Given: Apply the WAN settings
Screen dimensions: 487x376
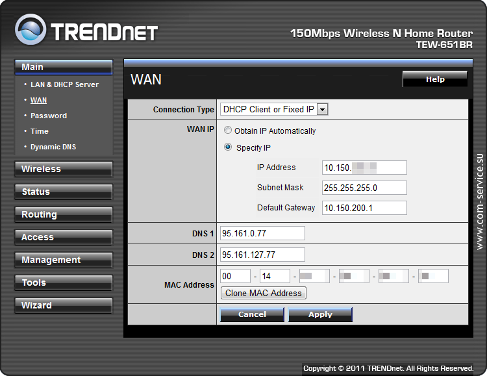Looking at the screenshot, I should 320,314.
